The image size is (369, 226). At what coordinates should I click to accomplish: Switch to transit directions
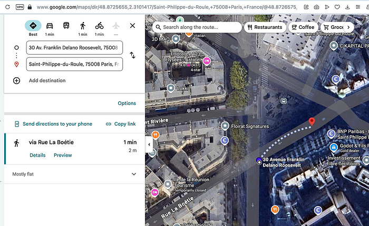click(x=66, y=25)
